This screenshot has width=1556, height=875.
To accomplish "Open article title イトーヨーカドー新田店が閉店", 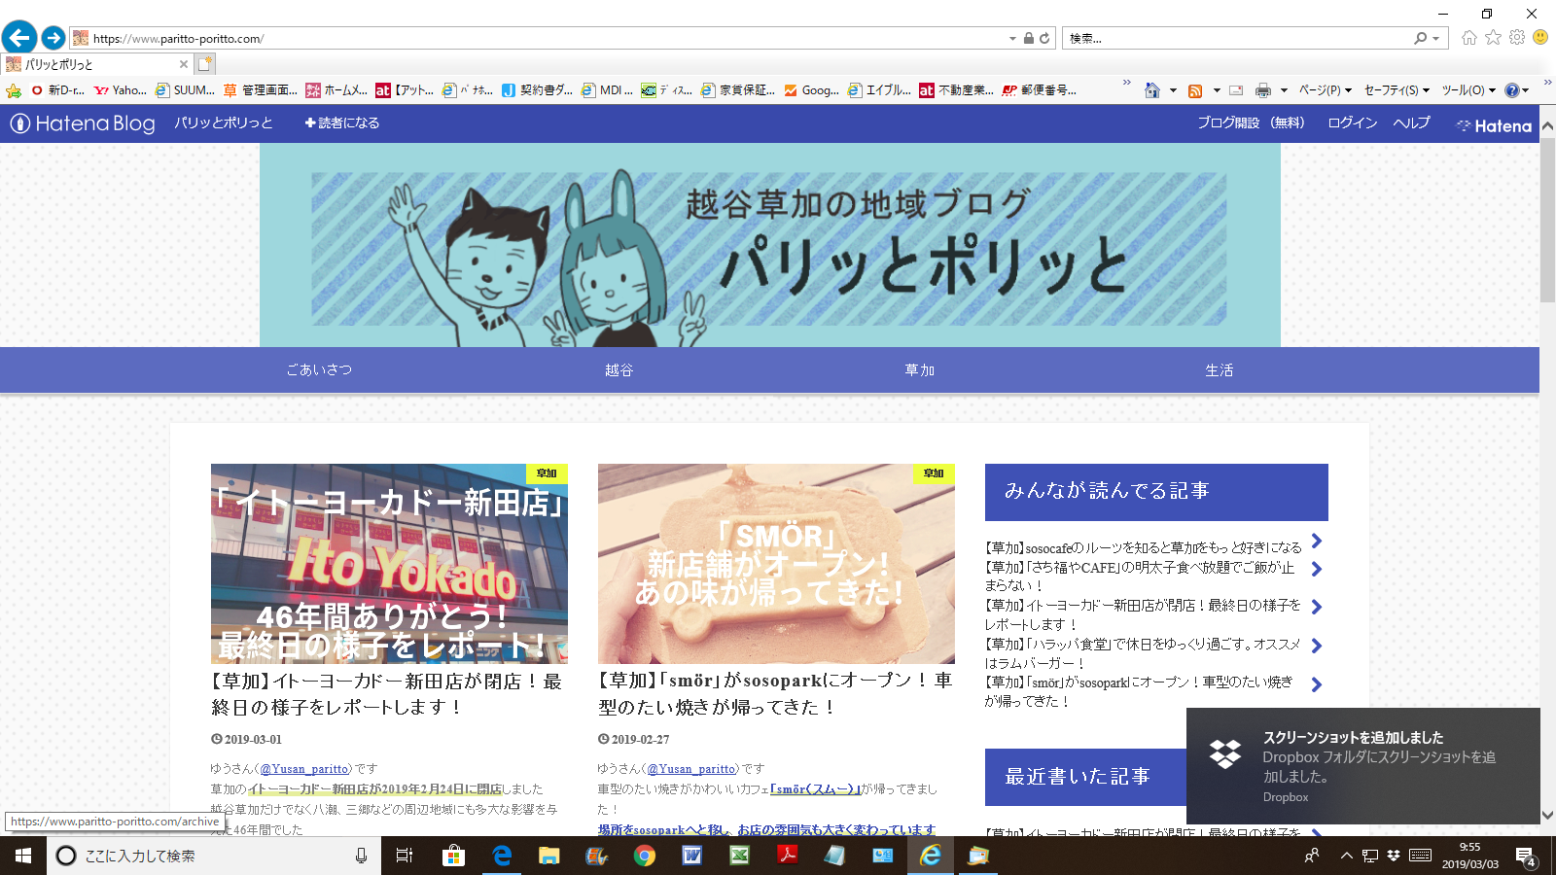I will pos(387,694).
